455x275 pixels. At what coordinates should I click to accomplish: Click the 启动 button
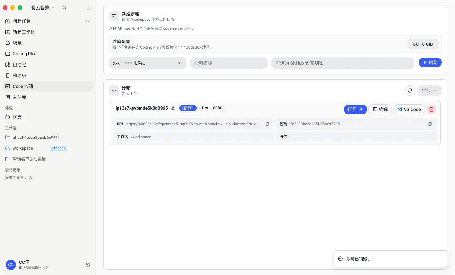tap(430, 62)
